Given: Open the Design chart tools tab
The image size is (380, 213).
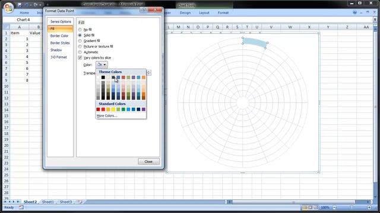Looking at the screenshot, I should pyautogui.click(x=185, y=13).
